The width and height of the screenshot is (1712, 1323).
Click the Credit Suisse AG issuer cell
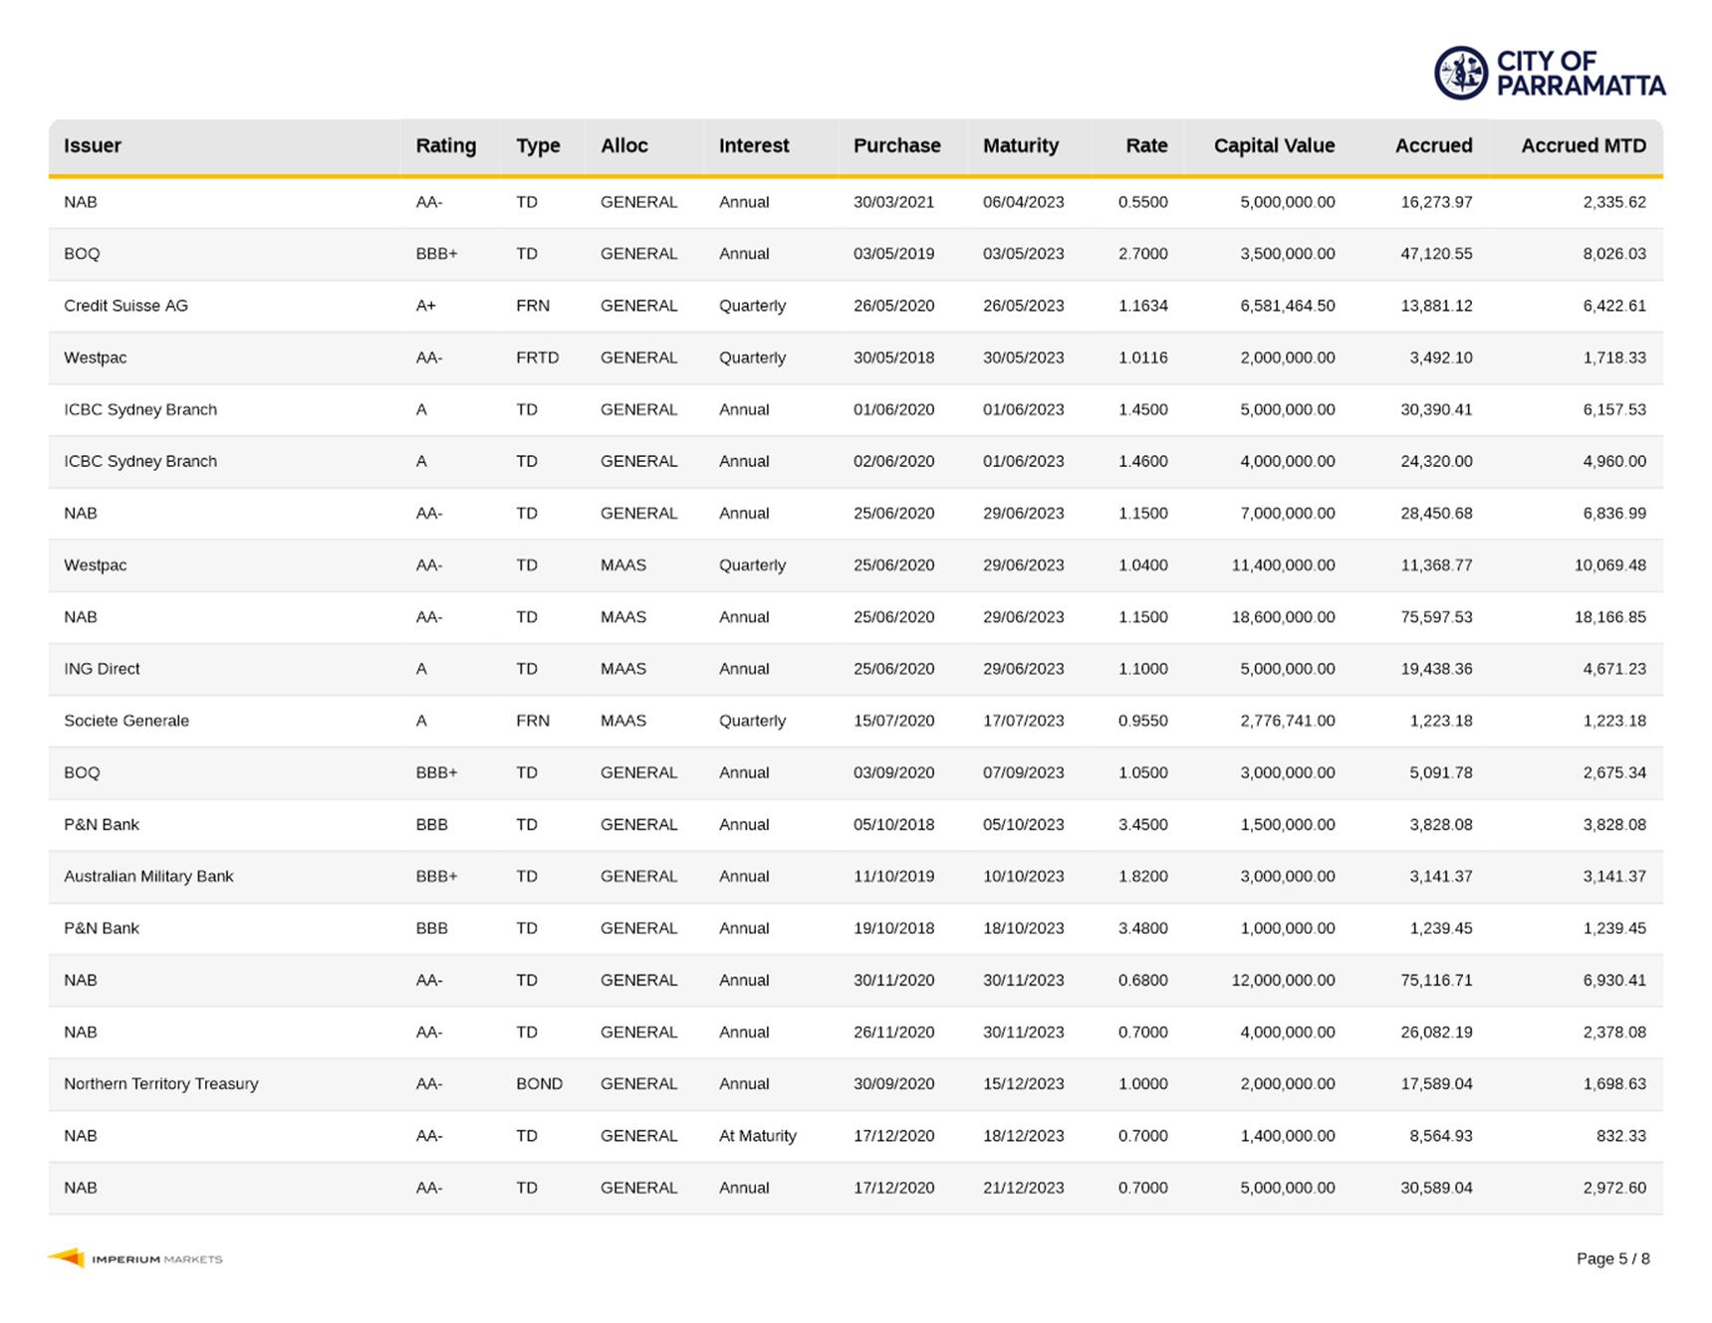coord(125,306)
